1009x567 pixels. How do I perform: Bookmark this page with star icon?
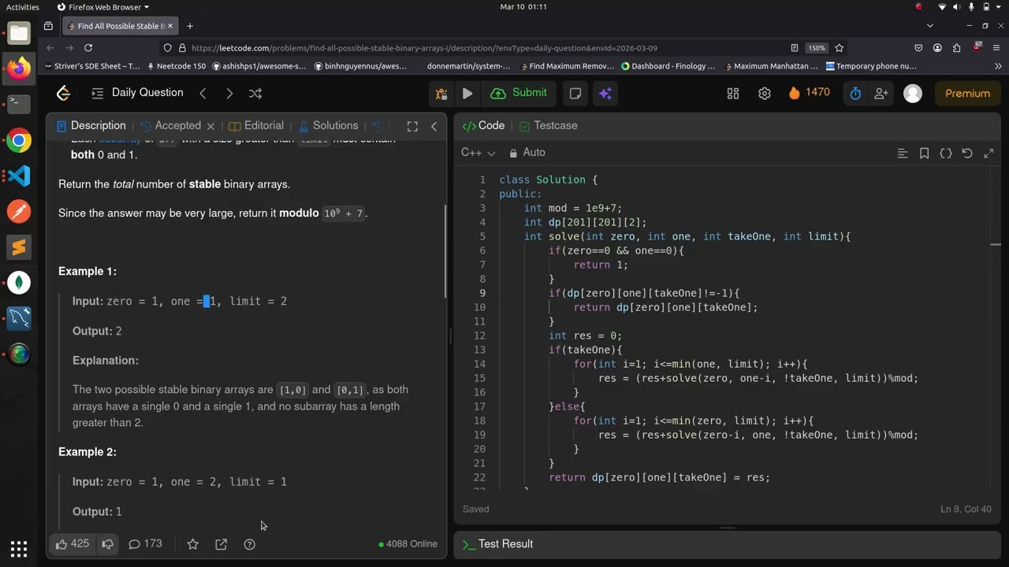point(840,48)
